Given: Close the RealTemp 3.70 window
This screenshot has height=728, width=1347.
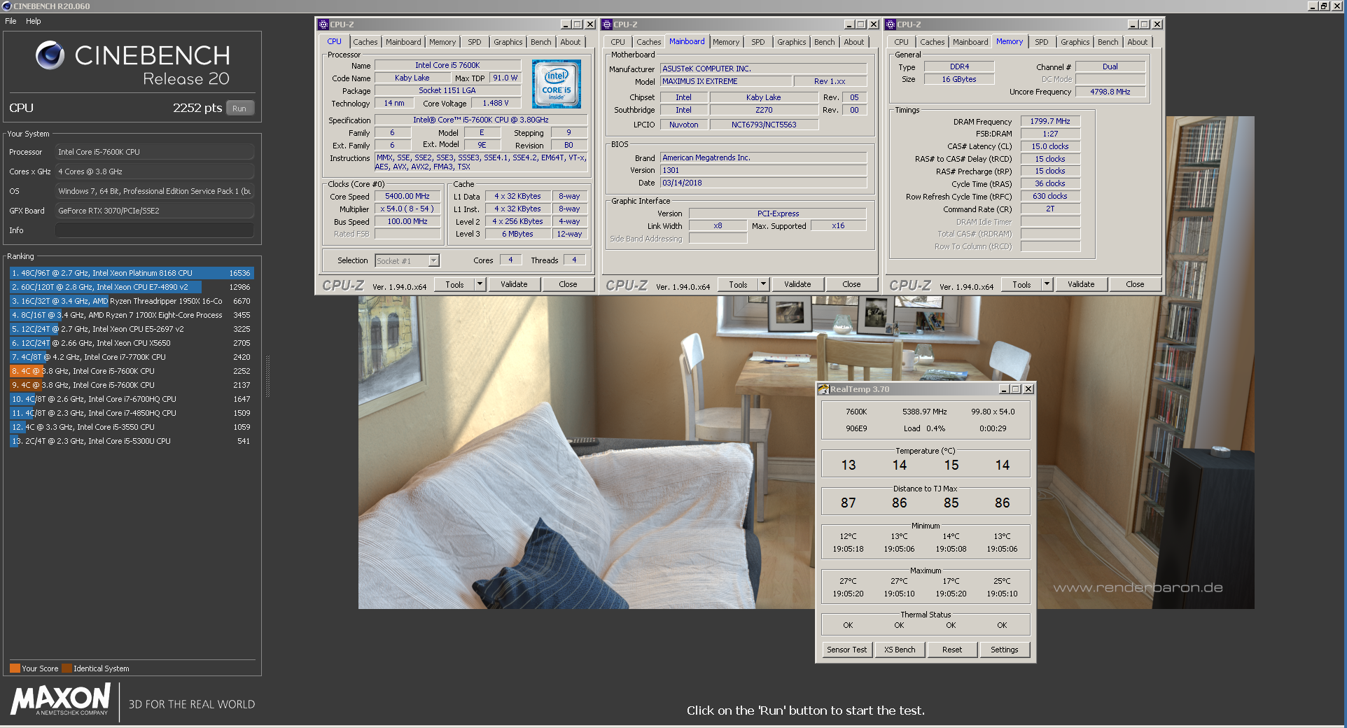Looking at the screenshot, I should click(x=1028, y=389).
